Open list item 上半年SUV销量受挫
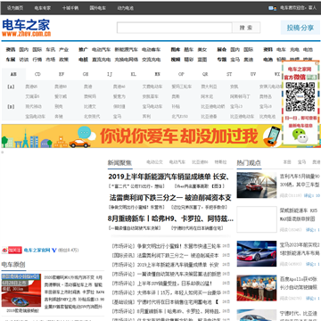This screenshot has width=321, height=321. pos(162,284)
